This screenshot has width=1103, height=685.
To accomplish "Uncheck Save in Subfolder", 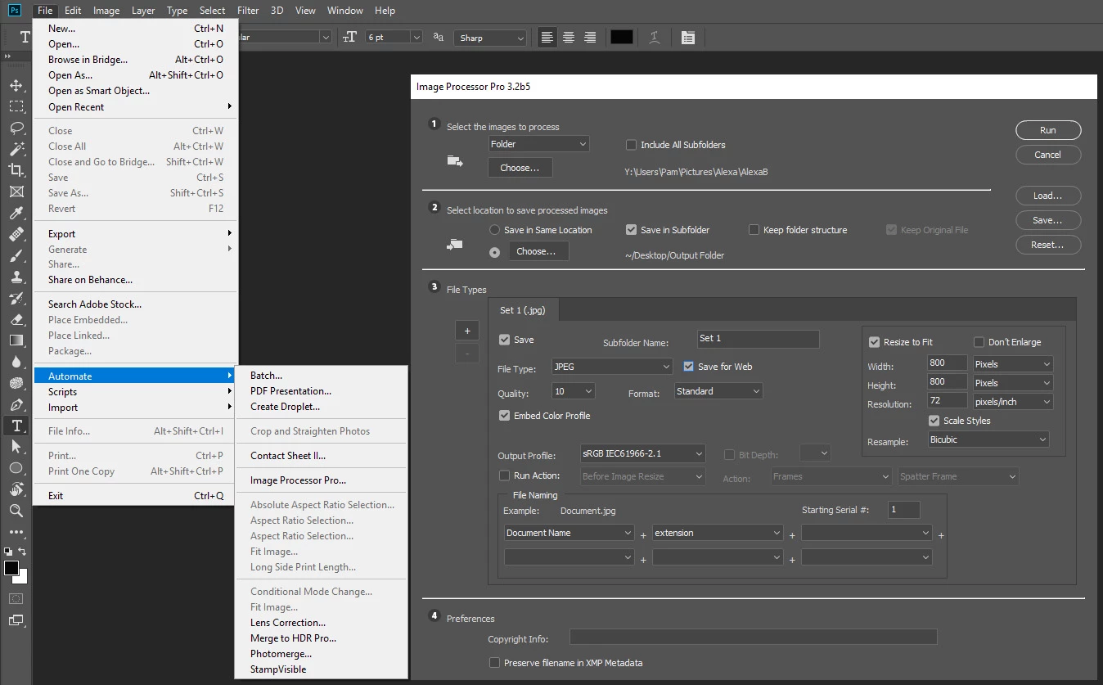I will 631,230.
